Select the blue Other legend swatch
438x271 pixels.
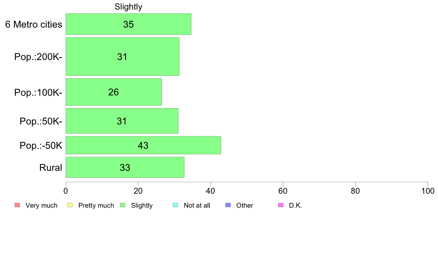(x=228, y=205)
